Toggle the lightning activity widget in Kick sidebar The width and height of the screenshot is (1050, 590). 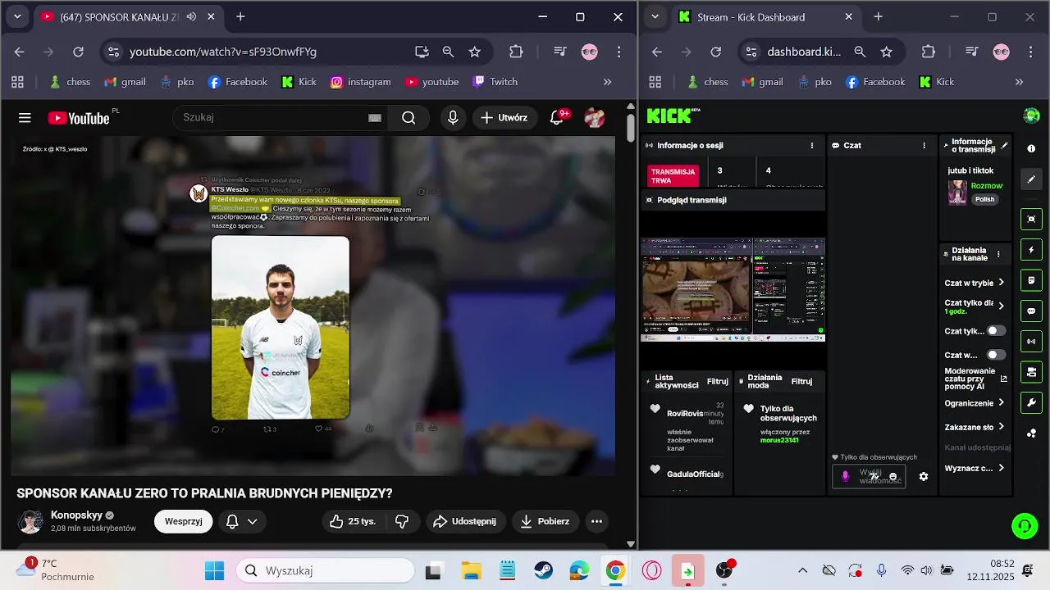1031,250
